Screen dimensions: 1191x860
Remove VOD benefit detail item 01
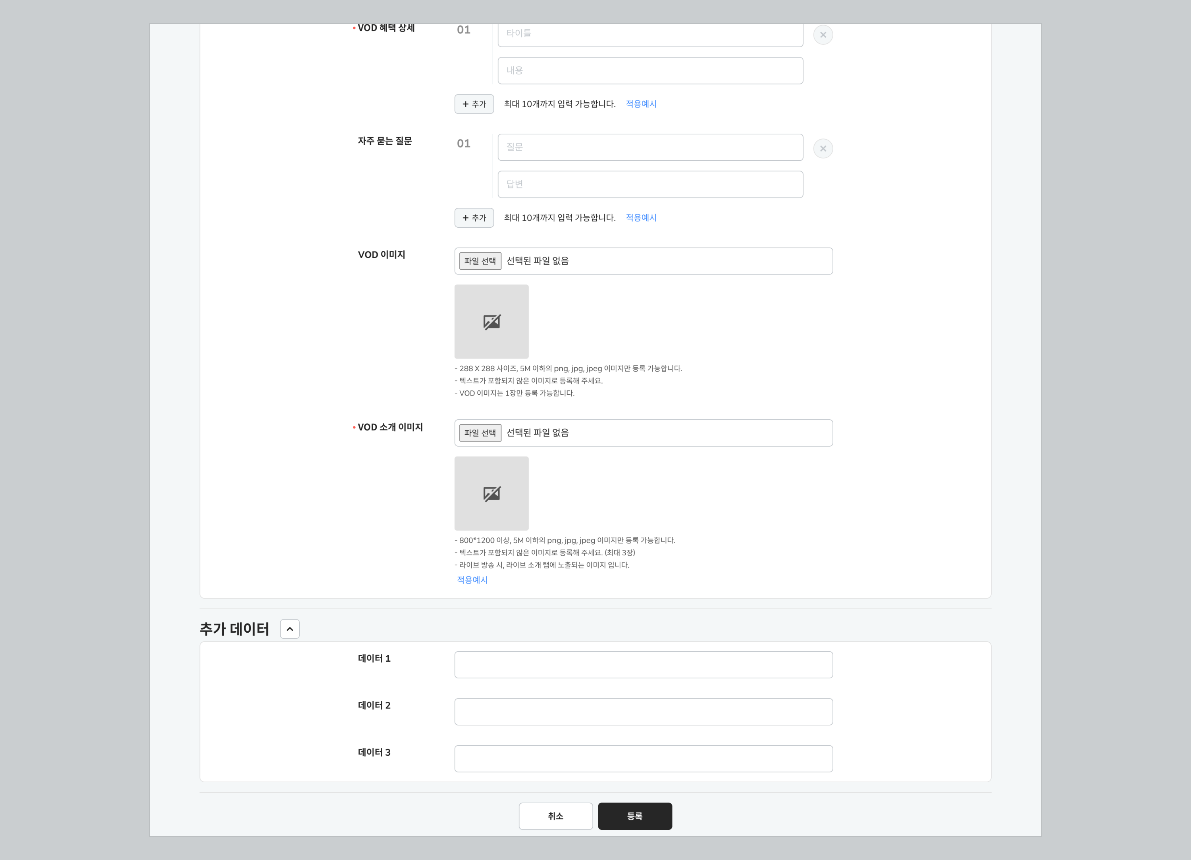(x=822, y=35)
